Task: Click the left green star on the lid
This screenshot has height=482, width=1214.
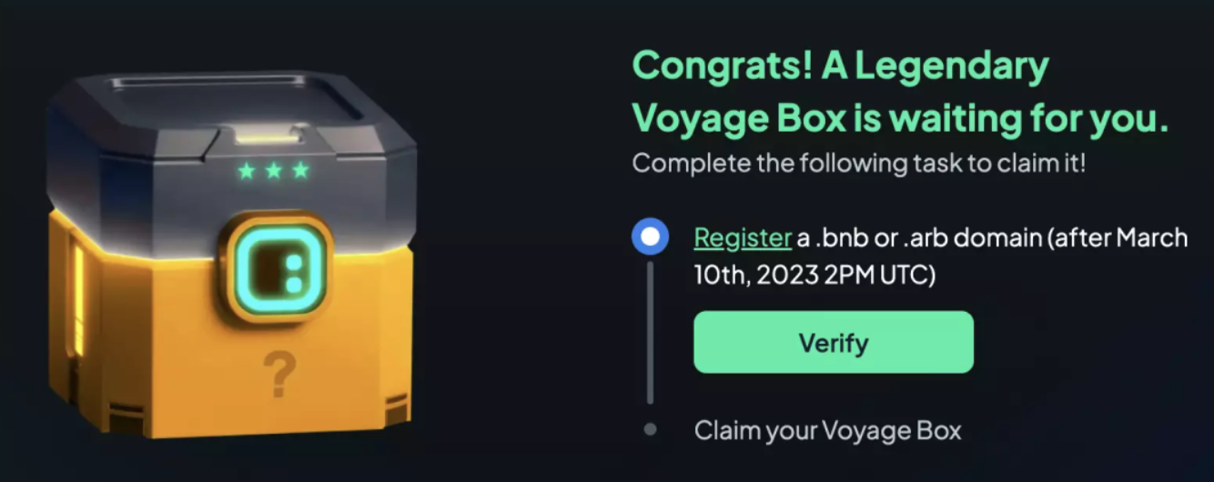Action: tap(246, 171)
